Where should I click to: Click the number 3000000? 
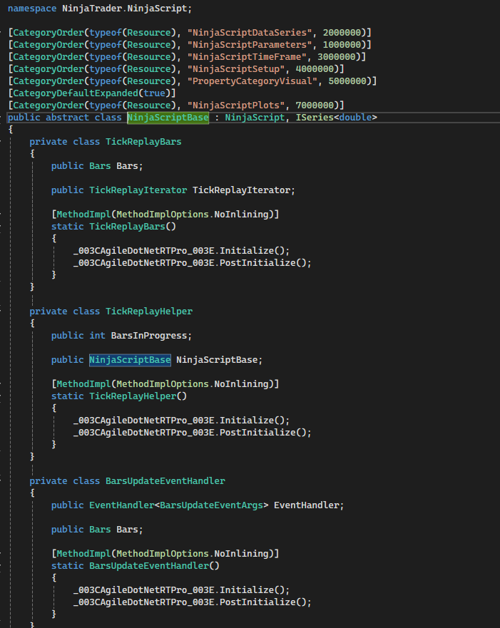coord(337,57)
